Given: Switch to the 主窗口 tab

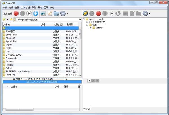Looking at the screenshot, I should coord(87,109).
